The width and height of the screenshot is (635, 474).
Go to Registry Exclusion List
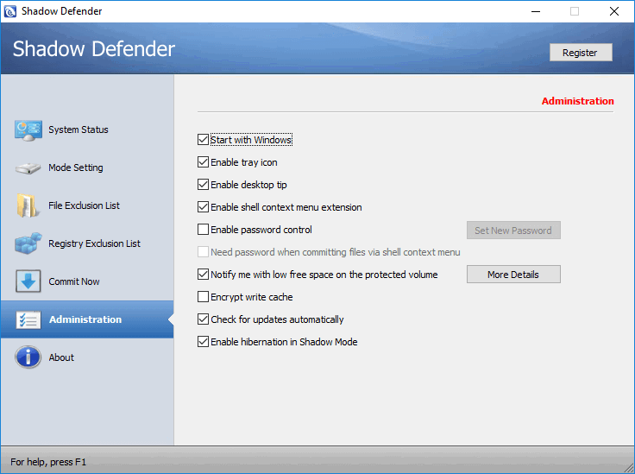[94, 243]
